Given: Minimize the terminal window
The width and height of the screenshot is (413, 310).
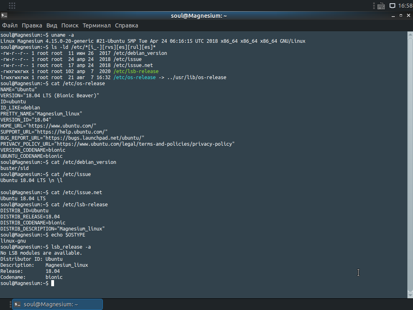Looking at the screenshot, I should pyautogui.click(x=393, y=16).
